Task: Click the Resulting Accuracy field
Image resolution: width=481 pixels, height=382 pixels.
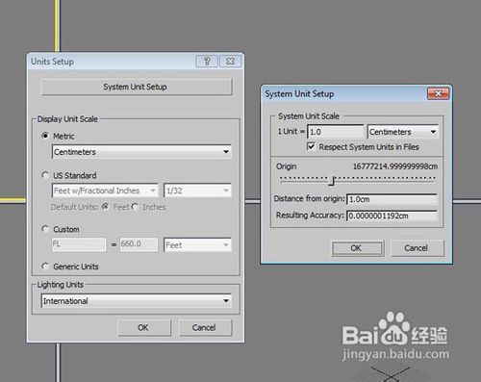Action: click(x=392, y=216)
